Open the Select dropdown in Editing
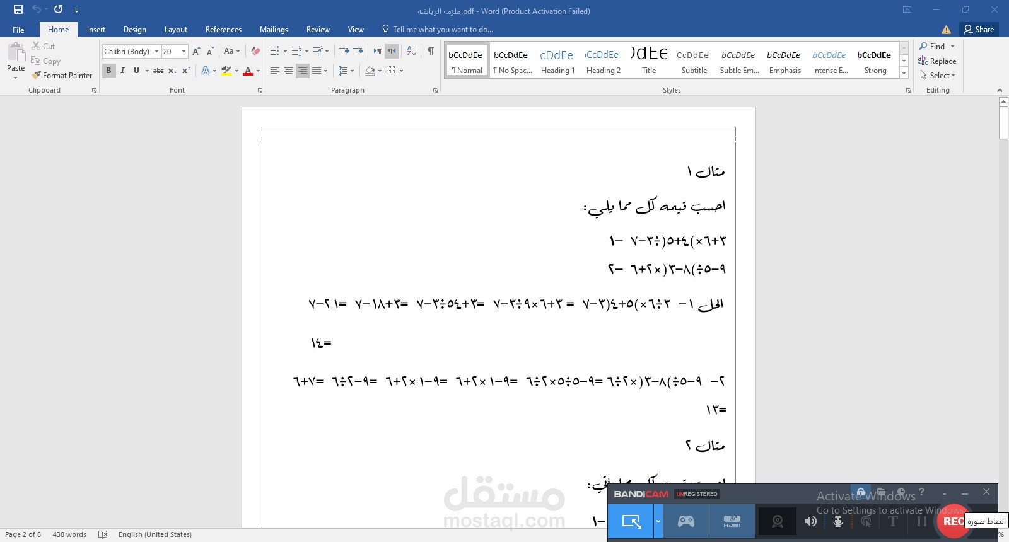This screenshot has height=542, width=1009. [x=937, y=75]
